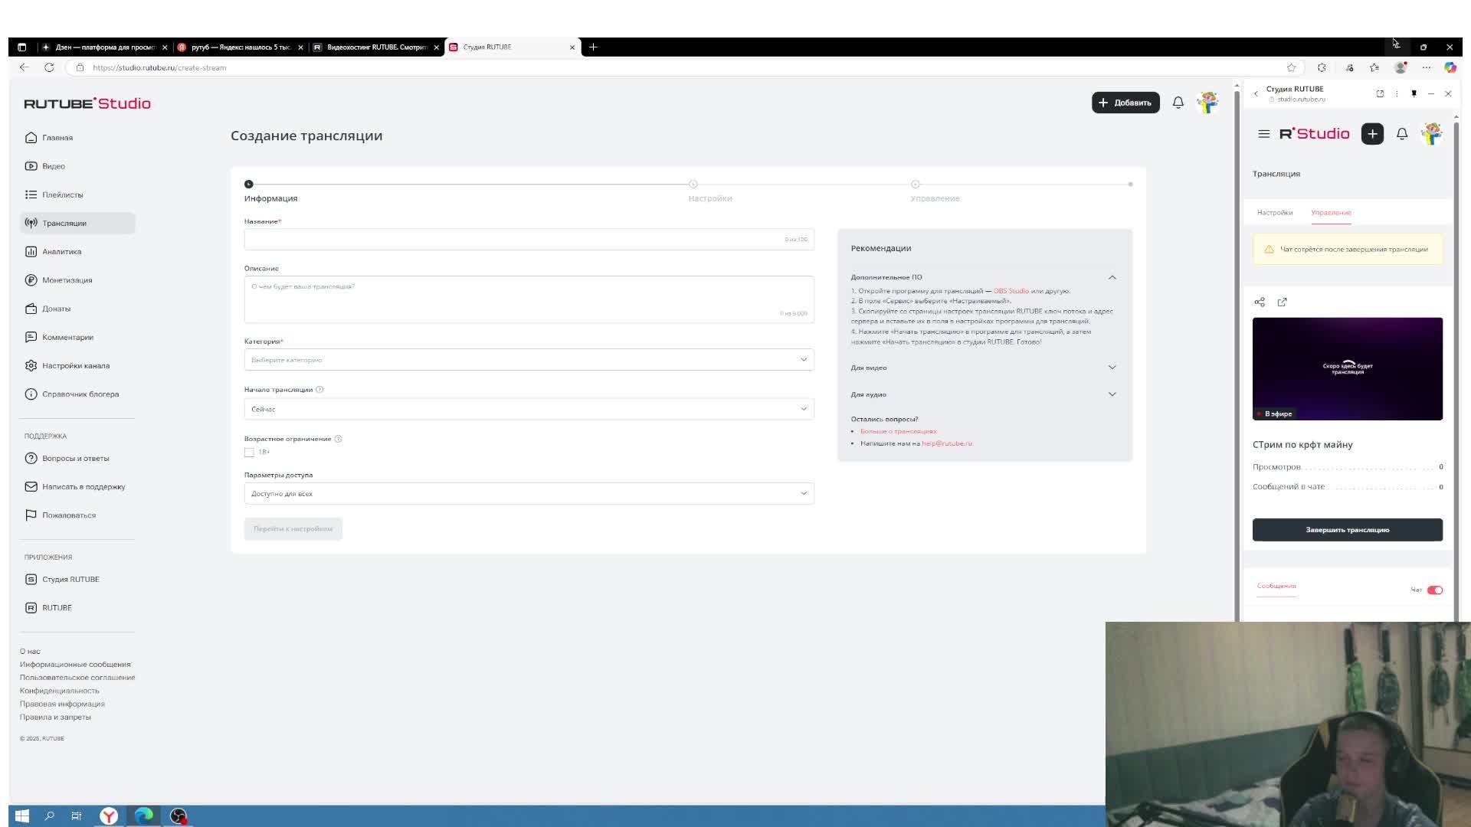Collapse the Дополнительное ПО recommendations section

click(x=1112, y=277)
